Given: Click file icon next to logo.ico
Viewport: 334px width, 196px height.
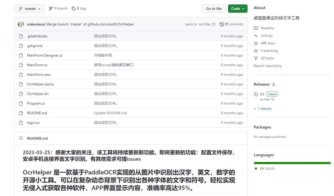Looking at the screenshot, I should coord(21,123).
